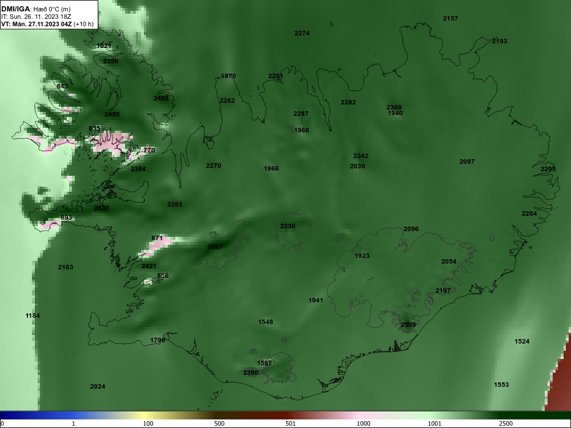Select the value 2282
Screen dimensions: 571x428
348,102
